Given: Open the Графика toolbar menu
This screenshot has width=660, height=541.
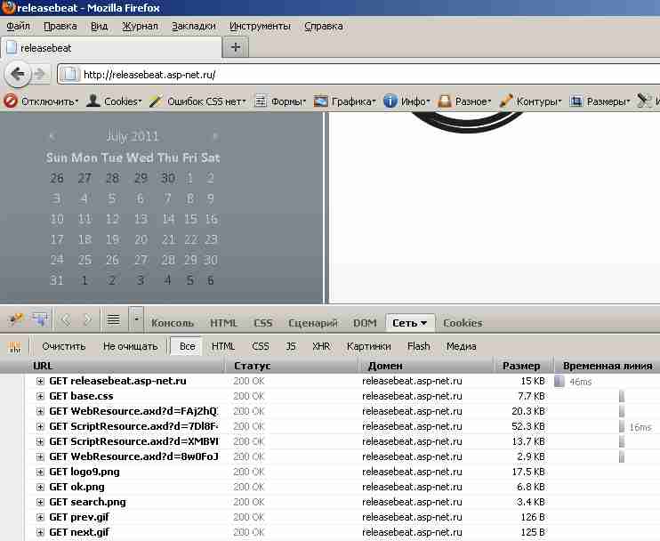Looking at the screenshot, I should [x=353, y=101].
